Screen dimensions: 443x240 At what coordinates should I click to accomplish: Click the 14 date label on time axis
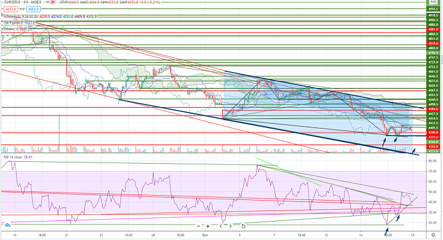pyautogui.click(x=361, y=235)
